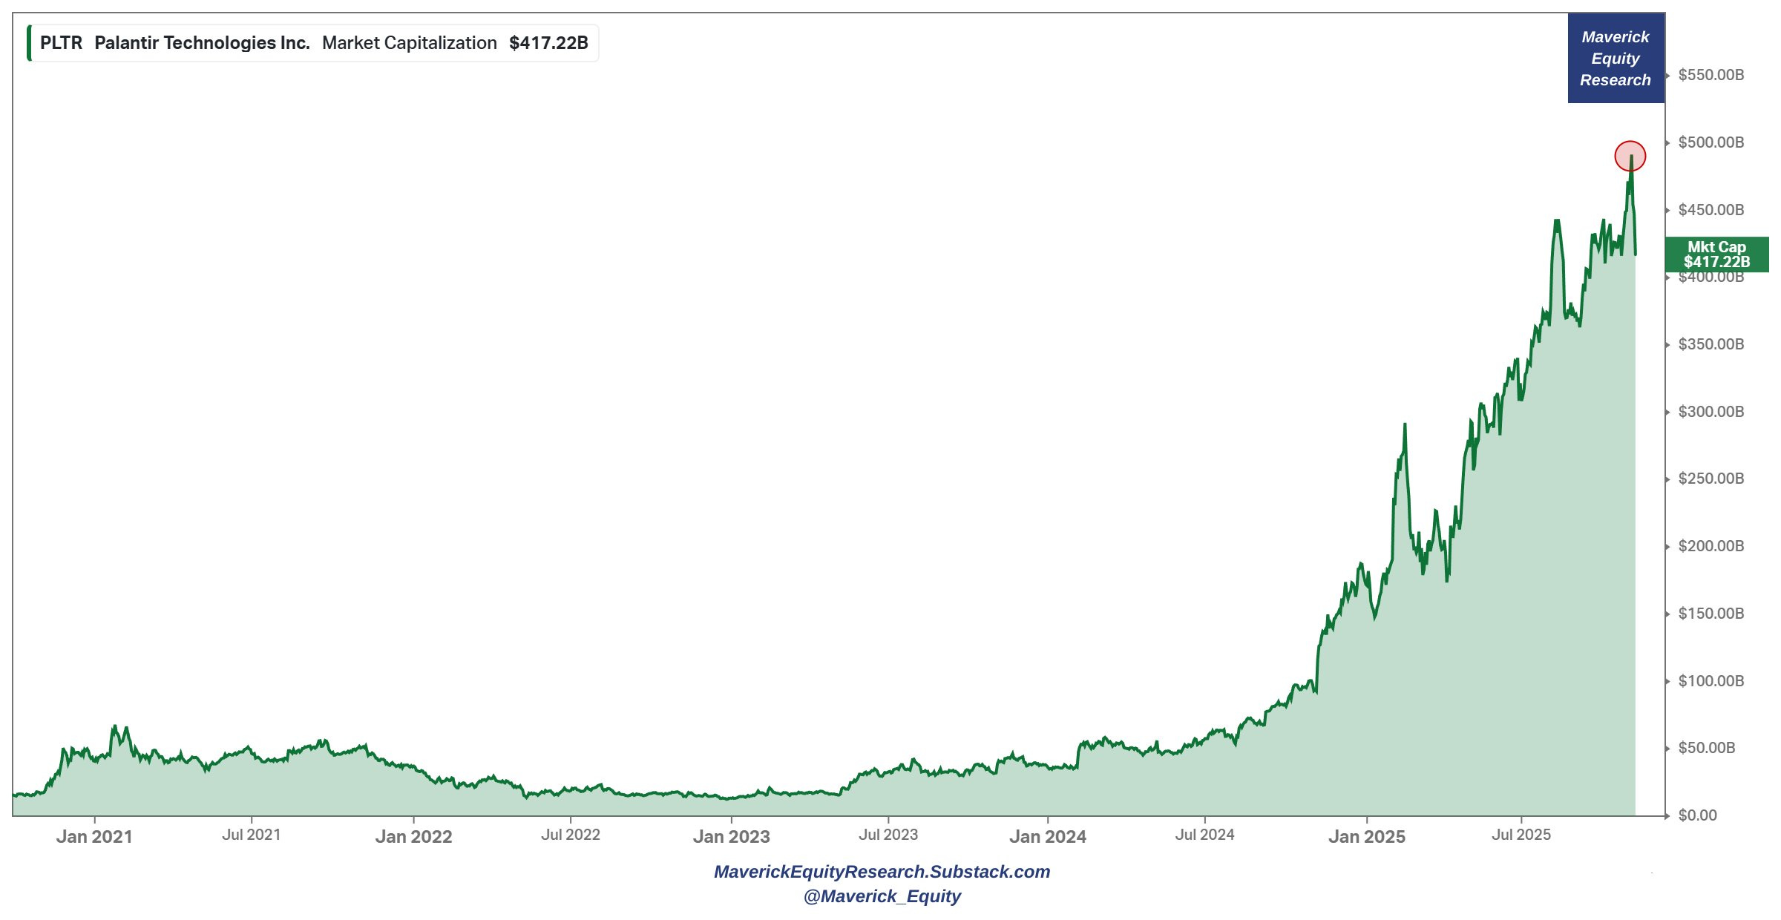Screen dimensions: 1781x920
Task: Click the PLTR ticker symbol
Action: tap(61, 43)
